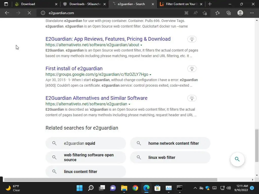The image size is (259, 194).
Task: Search related term linux content filter
Action: coord(85,172)
